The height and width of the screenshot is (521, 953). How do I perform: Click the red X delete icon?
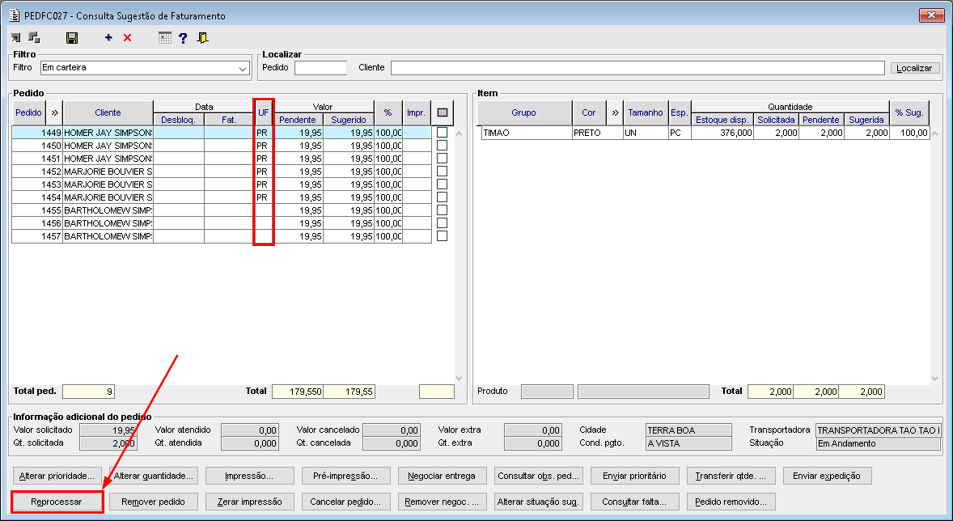pyautogui.click(x=127, y=38)
